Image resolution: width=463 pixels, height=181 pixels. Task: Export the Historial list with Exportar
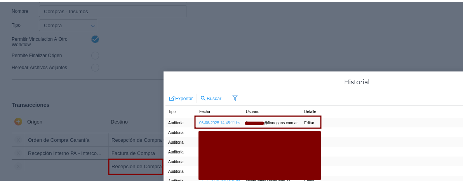pyautogui.click(x=181, y=99)
